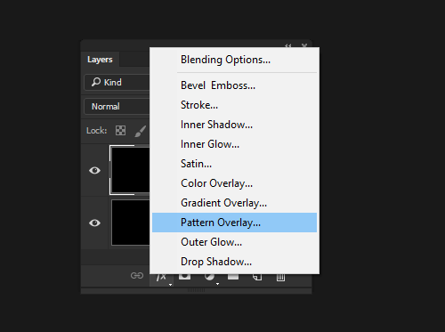The height and width of the screenshot is (332, 445).
Task: Hide the bottom layer using its eye icon
Action: pos(94,223)
